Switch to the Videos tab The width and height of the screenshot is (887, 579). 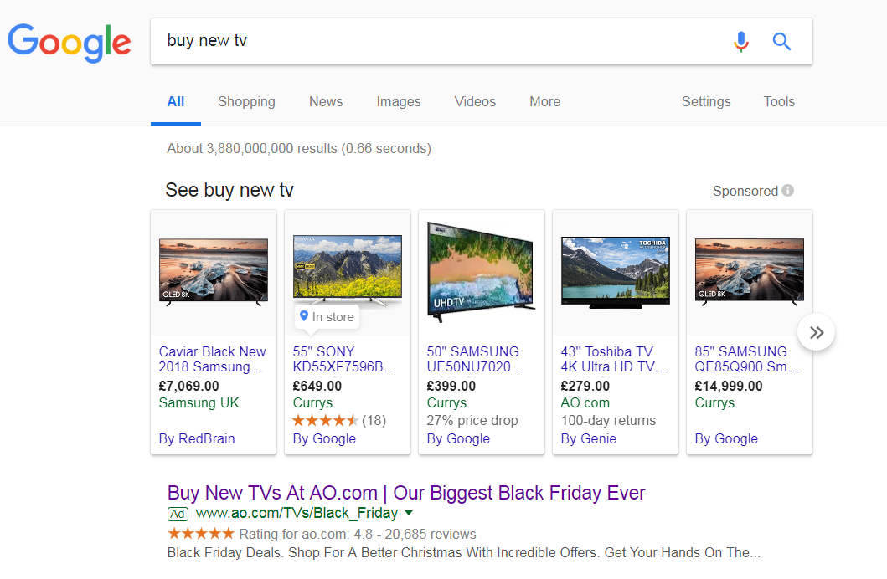click(475, 102)
